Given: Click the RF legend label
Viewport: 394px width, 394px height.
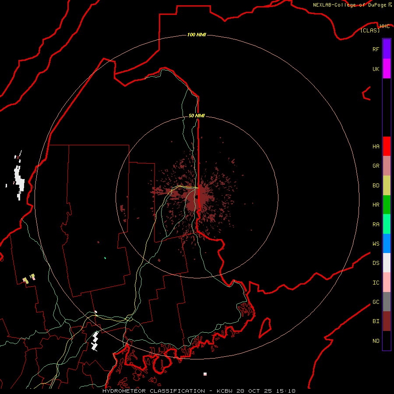Looking at the screenshot, I should tap(376, 49).
